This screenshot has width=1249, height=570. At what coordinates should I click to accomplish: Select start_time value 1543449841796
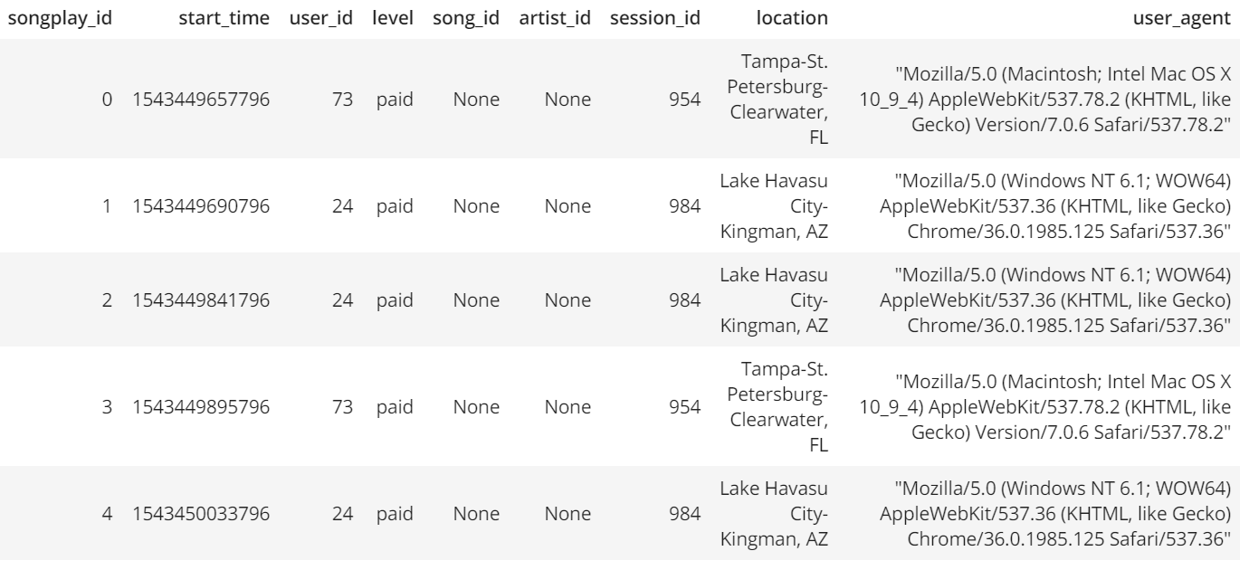tap(201, 301)
